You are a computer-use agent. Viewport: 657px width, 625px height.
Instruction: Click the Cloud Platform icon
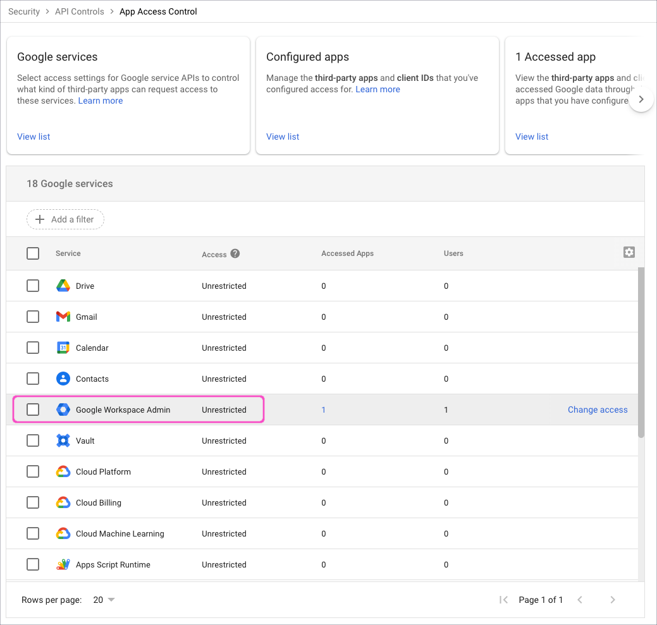pos(63,471)
